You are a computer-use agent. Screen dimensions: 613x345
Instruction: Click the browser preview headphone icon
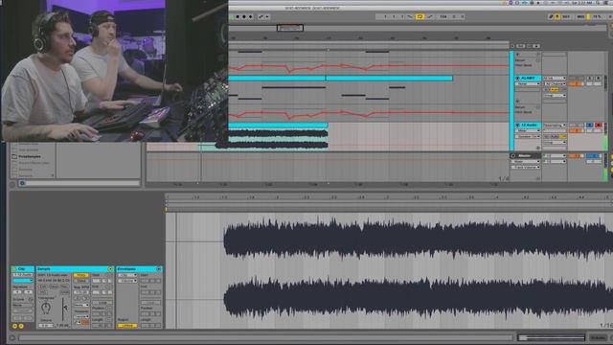(22, 183)
